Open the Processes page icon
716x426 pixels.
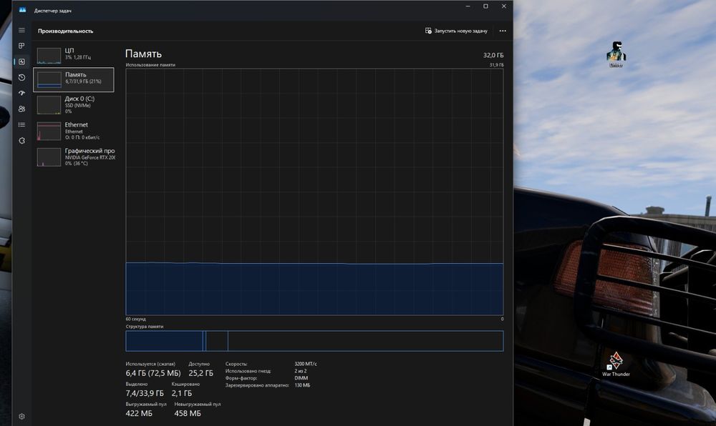coord(21,46)
